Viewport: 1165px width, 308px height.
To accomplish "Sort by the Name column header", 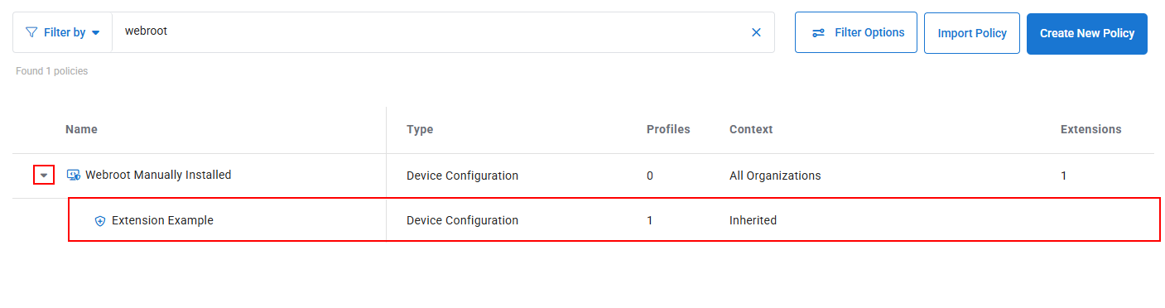I will [x=81, y=129].
